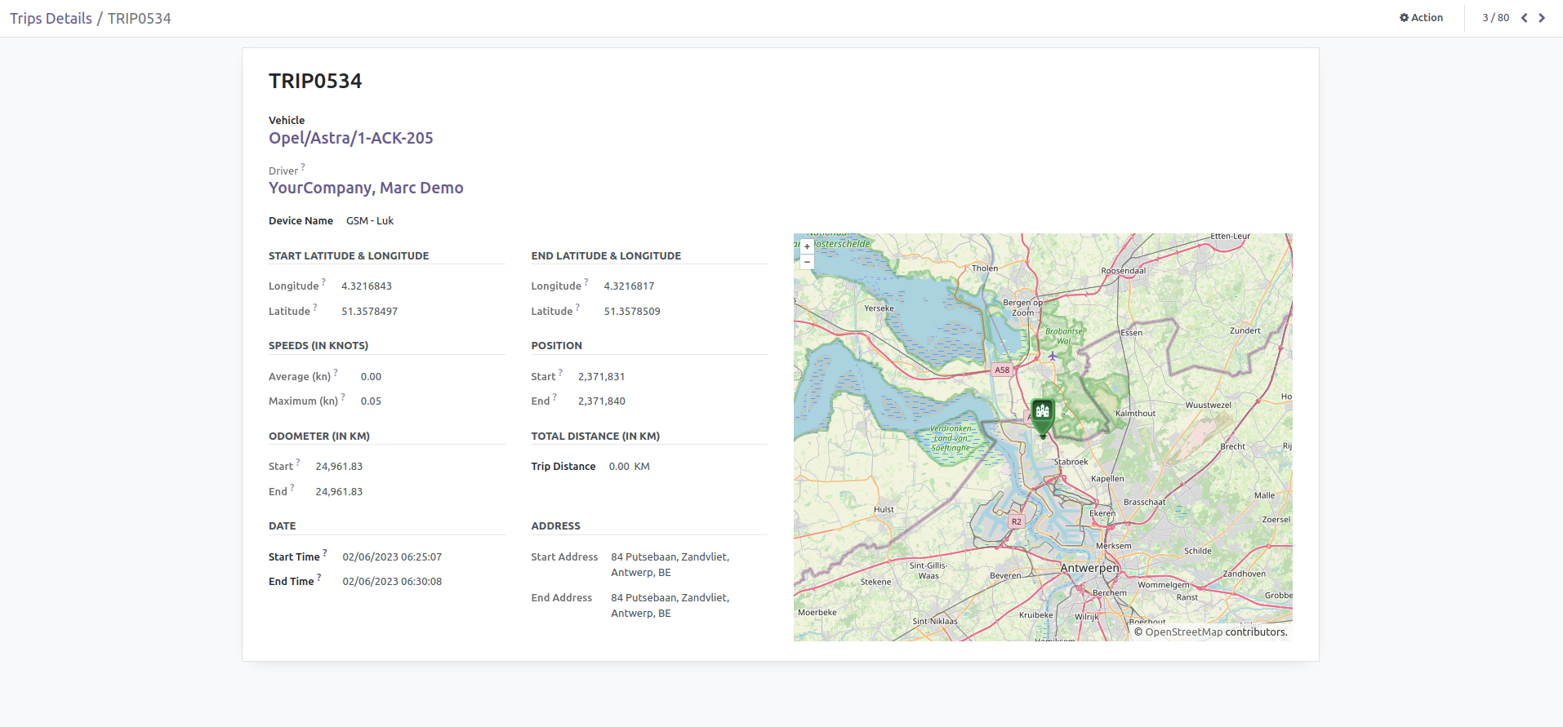Click the Trip Distance value 0.00
This screenshot has width=1563, height=727.
pyautogui.click(x=618, y=467)
